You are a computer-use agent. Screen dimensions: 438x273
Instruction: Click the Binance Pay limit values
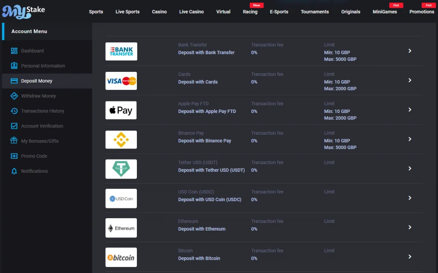[x=340, y=144]
